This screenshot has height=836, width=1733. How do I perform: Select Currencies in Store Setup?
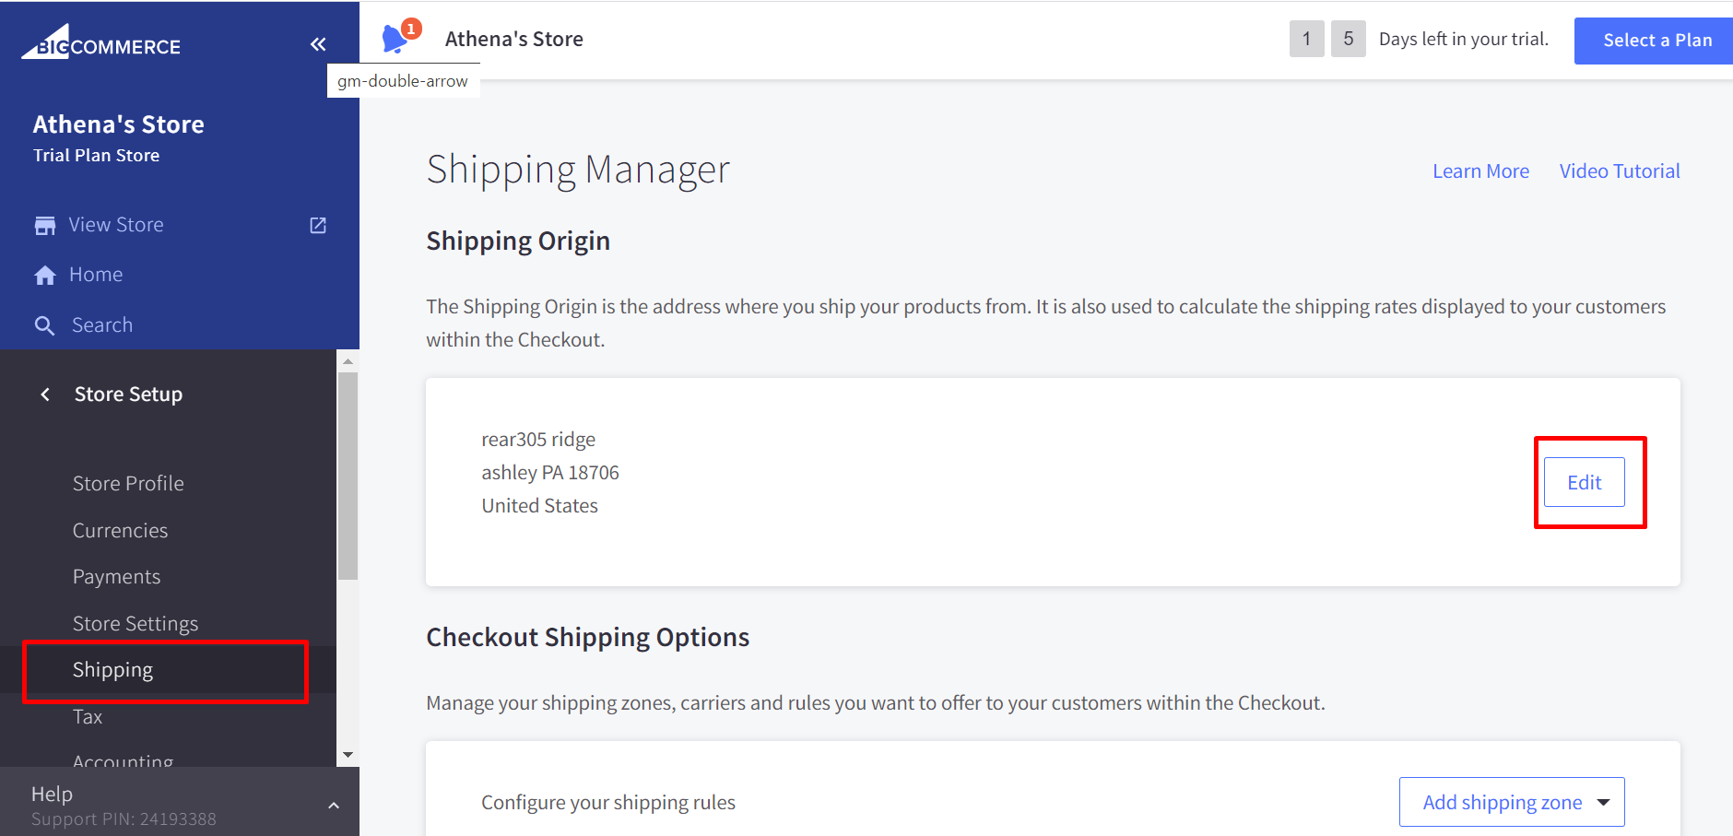click(121, 531)
